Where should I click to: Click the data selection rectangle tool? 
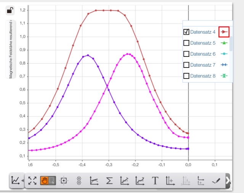[51, 180]
